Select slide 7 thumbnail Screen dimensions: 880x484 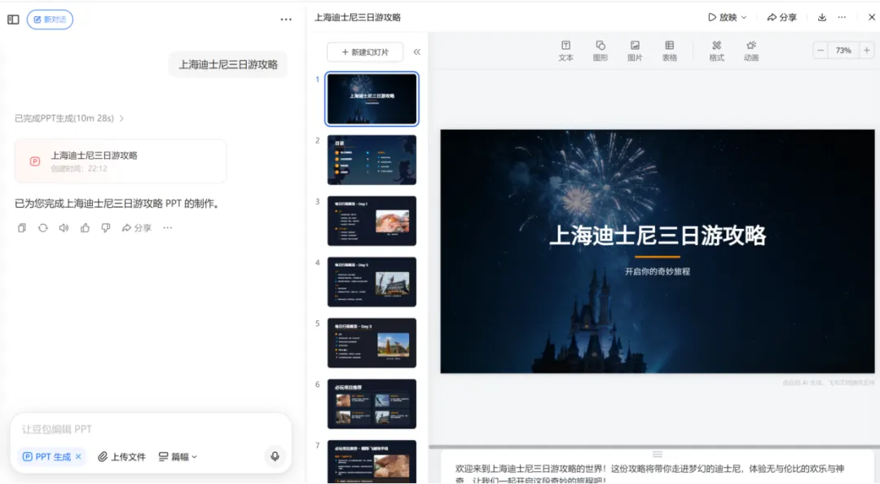372,461
